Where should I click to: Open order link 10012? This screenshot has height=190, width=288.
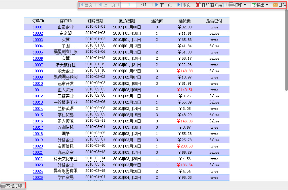[38, 96]
